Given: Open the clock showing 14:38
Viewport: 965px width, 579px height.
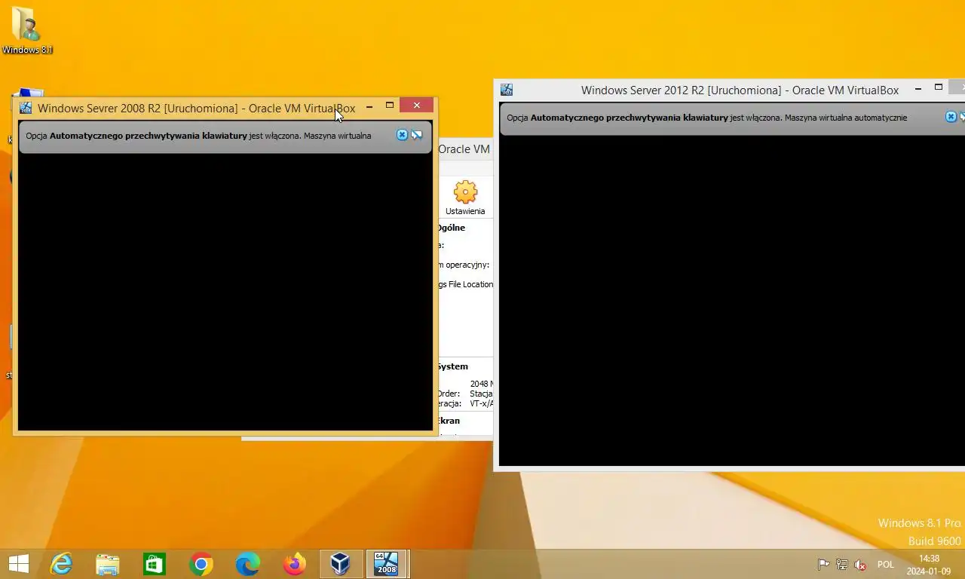Looking at the screenshot, I should pyautogui.click(x=930, y=565).
